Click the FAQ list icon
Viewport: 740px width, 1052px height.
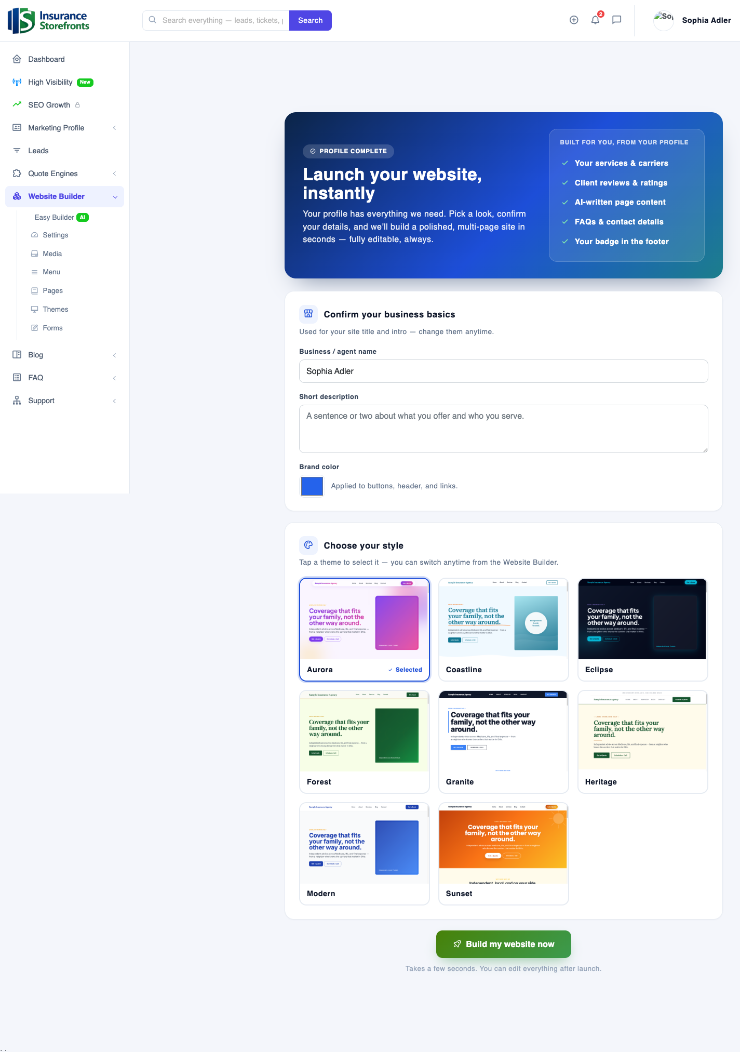17,378
